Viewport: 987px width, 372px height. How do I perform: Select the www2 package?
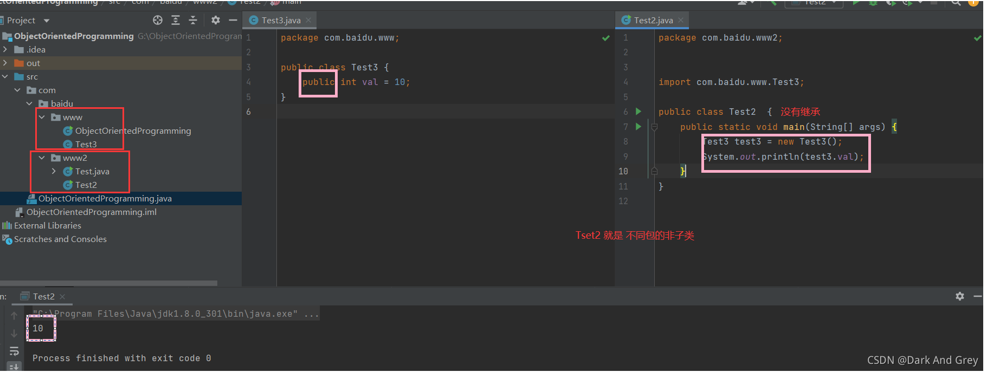75,158
